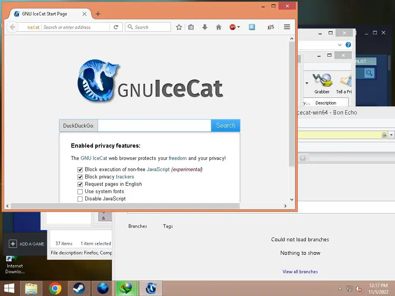
Task: Open the blue help question mark icon
Action: pos(348,45)
